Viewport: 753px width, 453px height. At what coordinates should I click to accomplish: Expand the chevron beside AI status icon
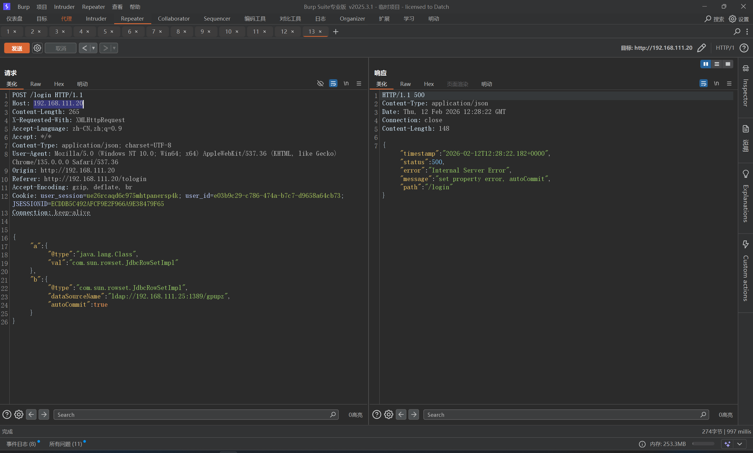pyautogui.click(x=739, y=444)
